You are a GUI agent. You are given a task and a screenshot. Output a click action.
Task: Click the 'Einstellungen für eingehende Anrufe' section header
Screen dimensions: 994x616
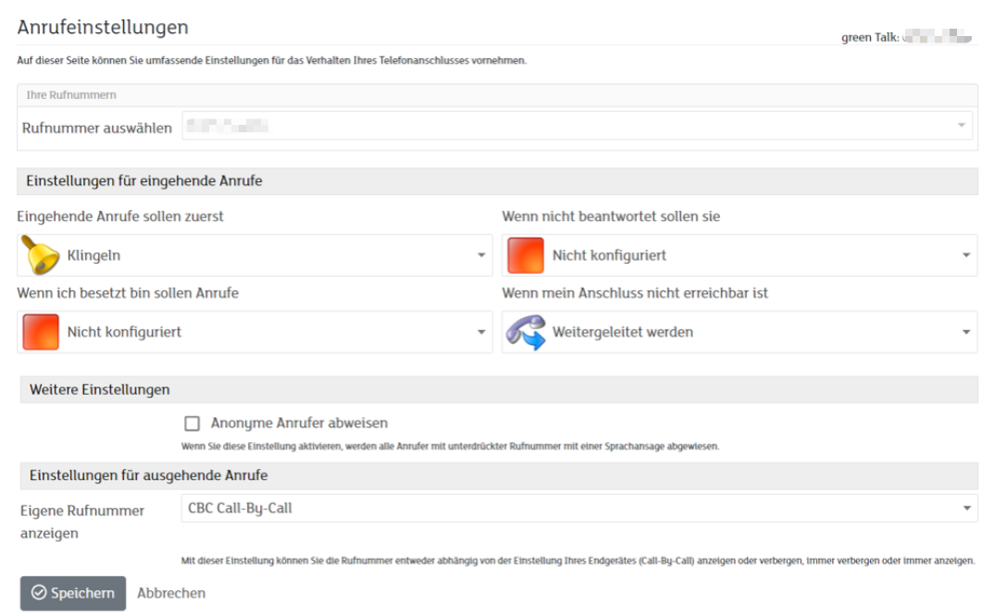144,181
